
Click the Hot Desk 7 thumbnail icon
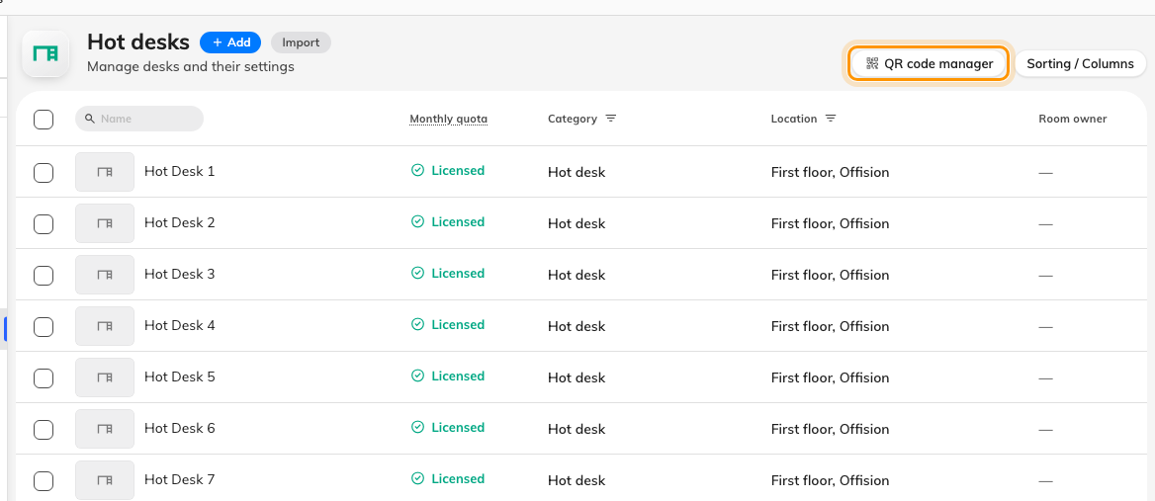[x=105, y=480]
